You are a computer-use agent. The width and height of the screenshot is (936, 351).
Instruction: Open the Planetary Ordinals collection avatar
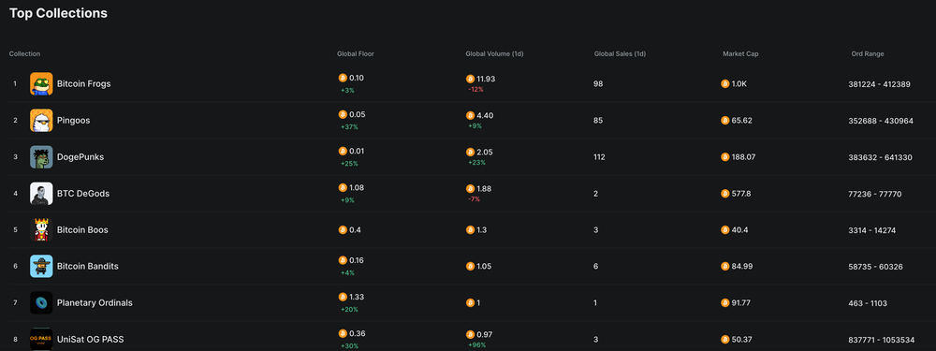[x=41, y=302]
